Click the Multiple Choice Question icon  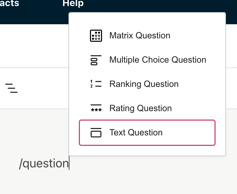(x=96, y=60)
